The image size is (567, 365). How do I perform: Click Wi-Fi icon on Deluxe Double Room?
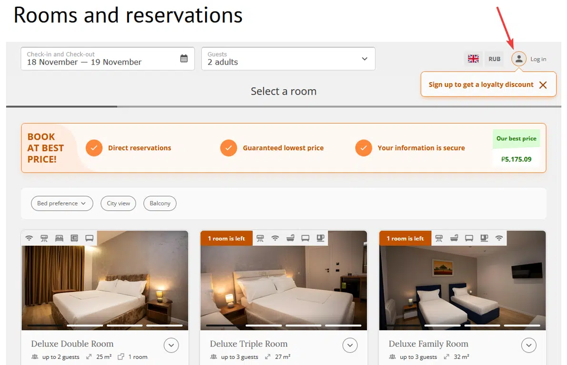[x=29, y=238]
